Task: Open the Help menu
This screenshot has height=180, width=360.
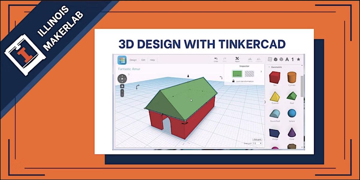Action: (152, 60)
